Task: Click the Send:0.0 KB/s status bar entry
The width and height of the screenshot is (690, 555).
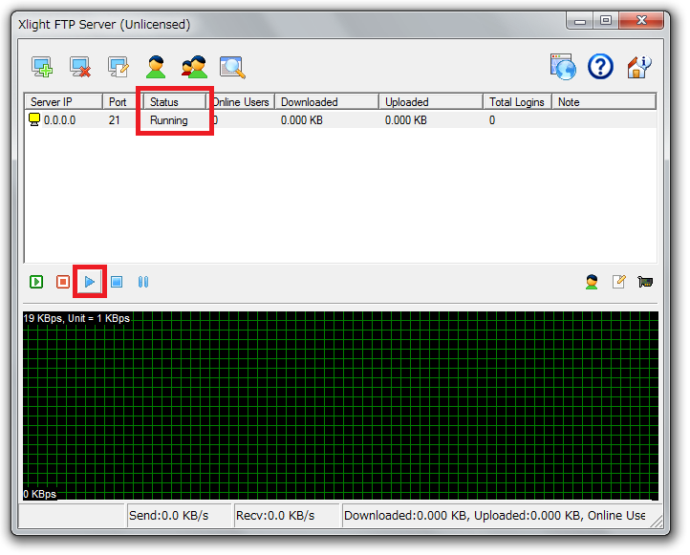Action: coord(179,516)
